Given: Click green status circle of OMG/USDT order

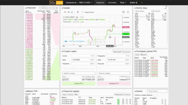Looking at the screenshot, I should (x=118, y=100).
